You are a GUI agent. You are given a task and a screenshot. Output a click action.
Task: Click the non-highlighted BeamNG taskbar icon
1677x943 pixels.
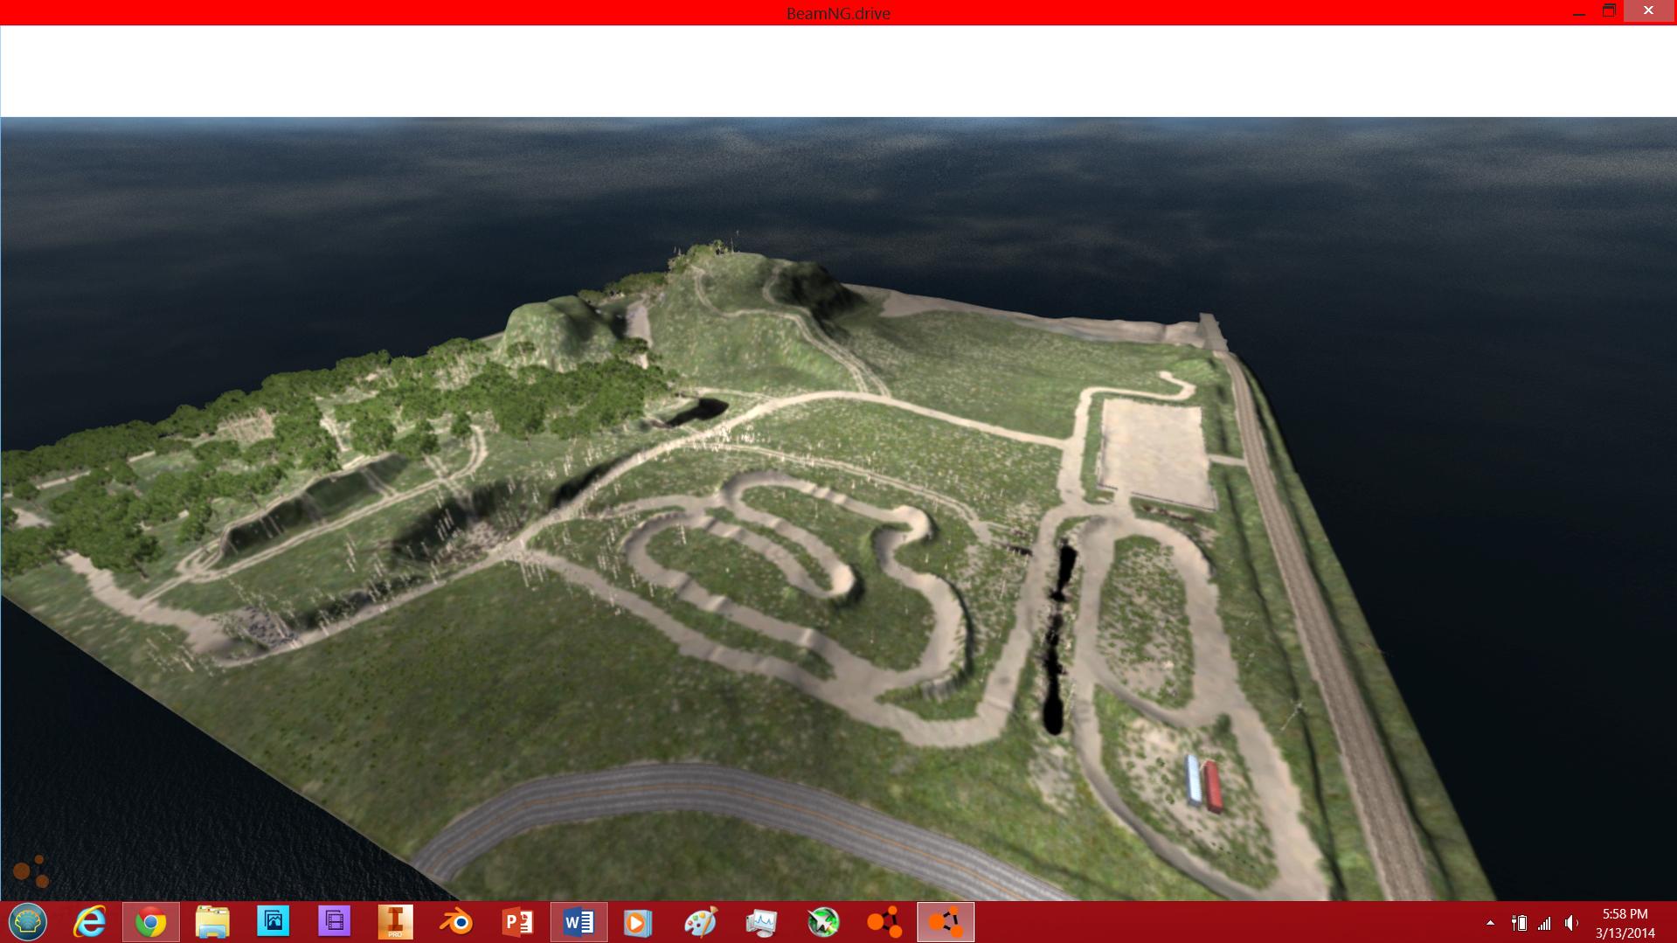pos(884,922)
